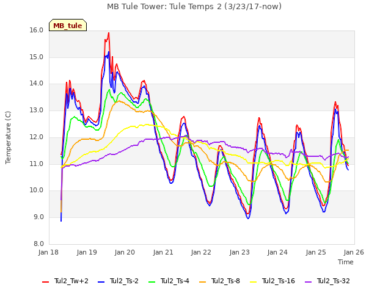The width and height of the screenshot is (391, 293).
Task: Click the 10.0 y-axis tick label
Action: tap(37, 190)
